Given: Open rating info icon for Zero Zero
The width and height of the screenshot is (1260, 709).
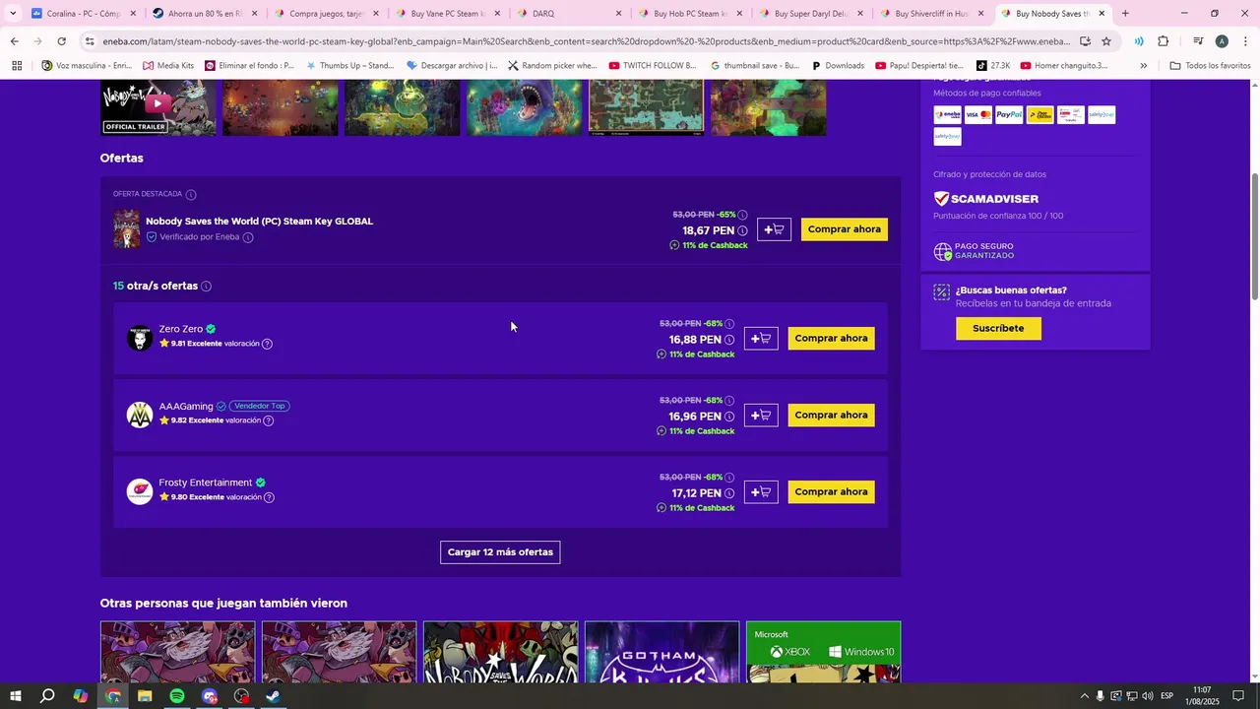Looking at the screenshot, I should pyautogui.click(x=267, y=344).
